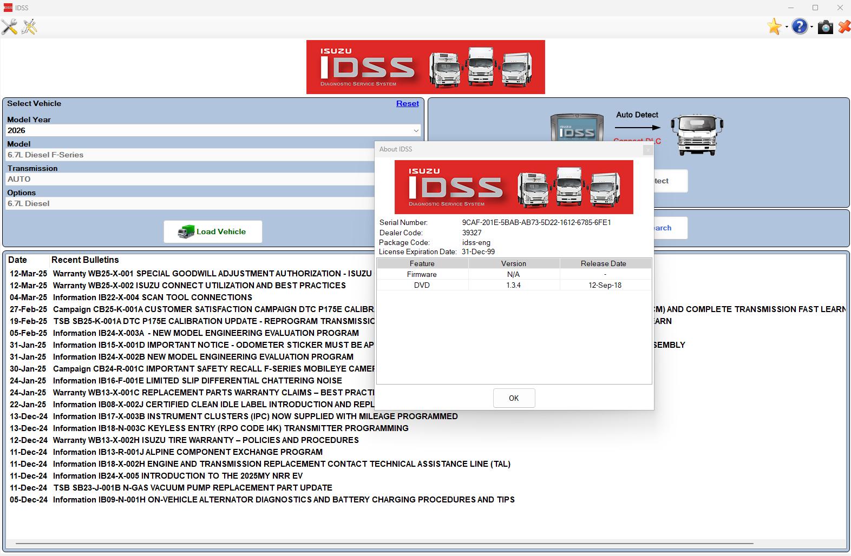Open the wrench and screwdriver tools icon
The height and width of the screenshot is (556, 851).
point(9,27)
